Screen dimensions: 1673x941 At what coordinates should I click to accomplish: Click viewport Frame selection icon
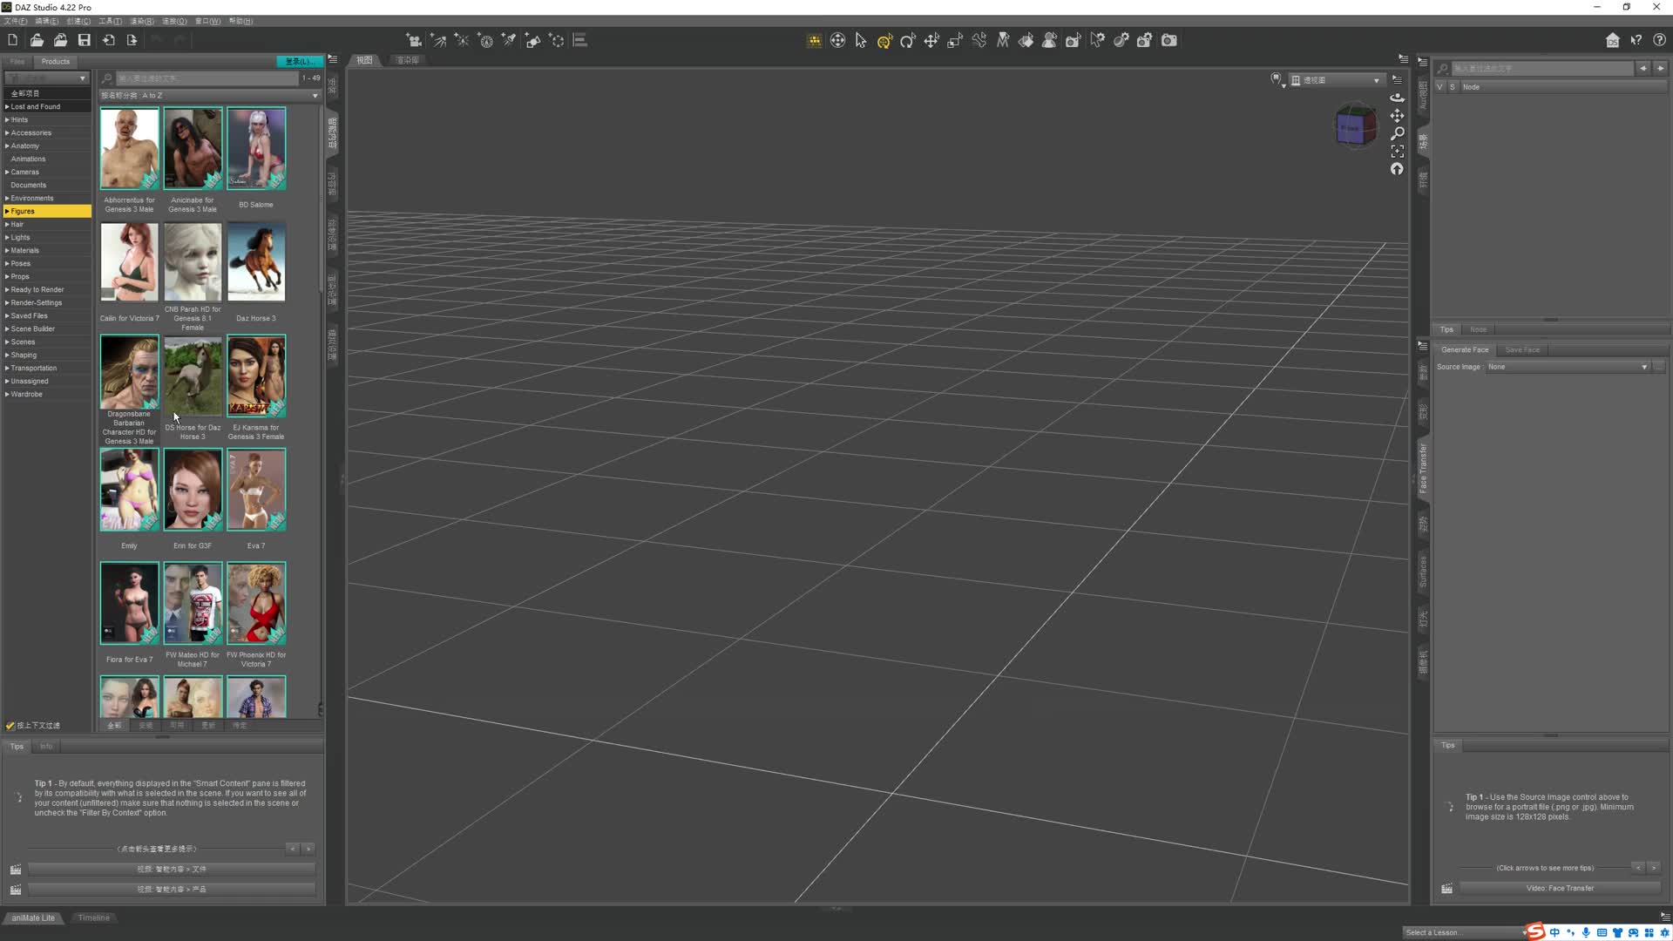1398,152
